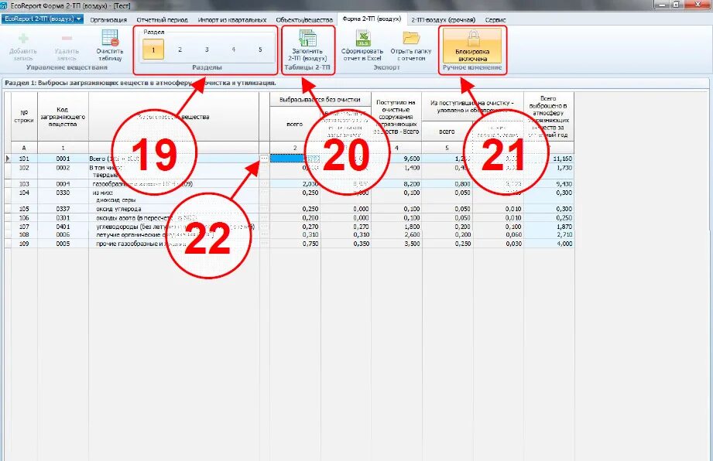Screen dimensions: 713x461
Task: Click Открыть папку с отчетом folder icon
Action: [x=411, y=38]
